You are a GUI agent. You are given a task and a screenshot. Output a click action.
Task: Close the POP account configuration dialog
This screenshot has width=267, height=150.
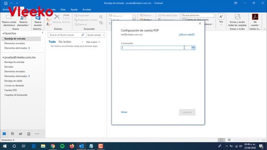click(x=200, y=23)
